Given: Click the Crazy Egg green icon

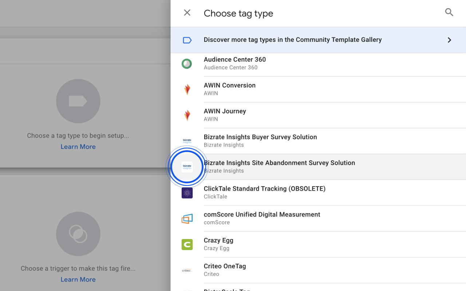Looking at the screenshot, I should click(x=187, y=244).
